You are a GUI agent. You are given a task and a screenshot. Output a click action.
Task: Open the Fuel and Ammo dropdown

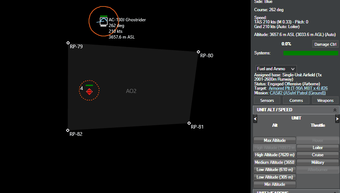coord(276,69)
